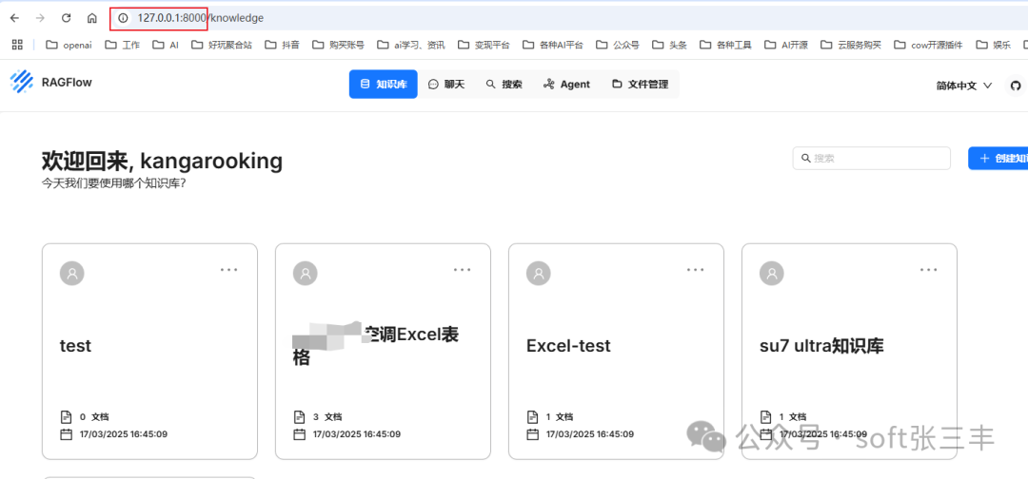Image resolution: width=1028 pixels, height=479 pixels.
Task: Click the date on the test card
Action: click(123, 433)
